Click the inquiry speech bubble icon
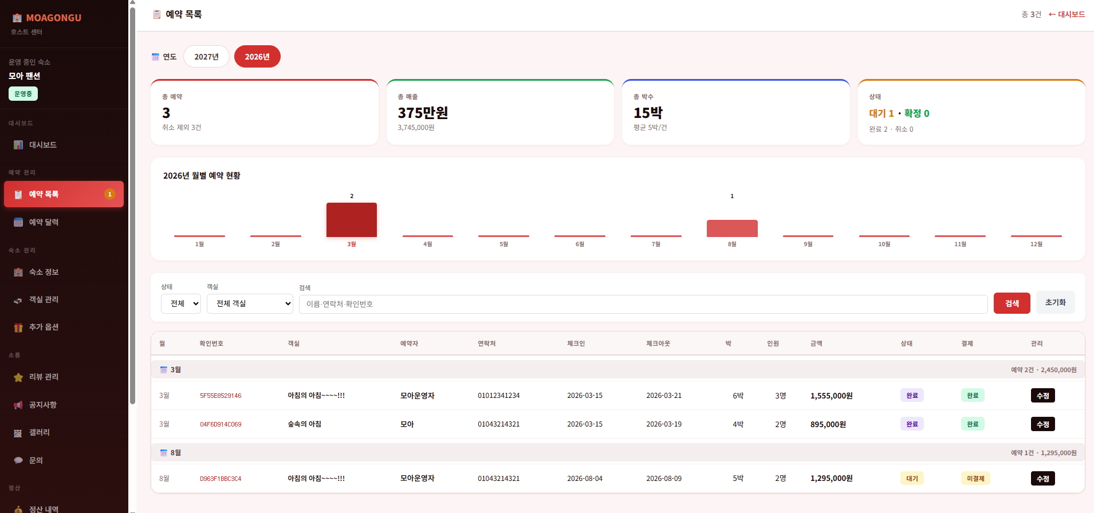 coord(18,460)
